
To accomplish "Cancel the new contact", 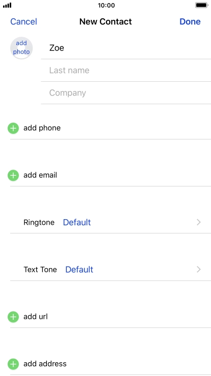I will 23,21.
